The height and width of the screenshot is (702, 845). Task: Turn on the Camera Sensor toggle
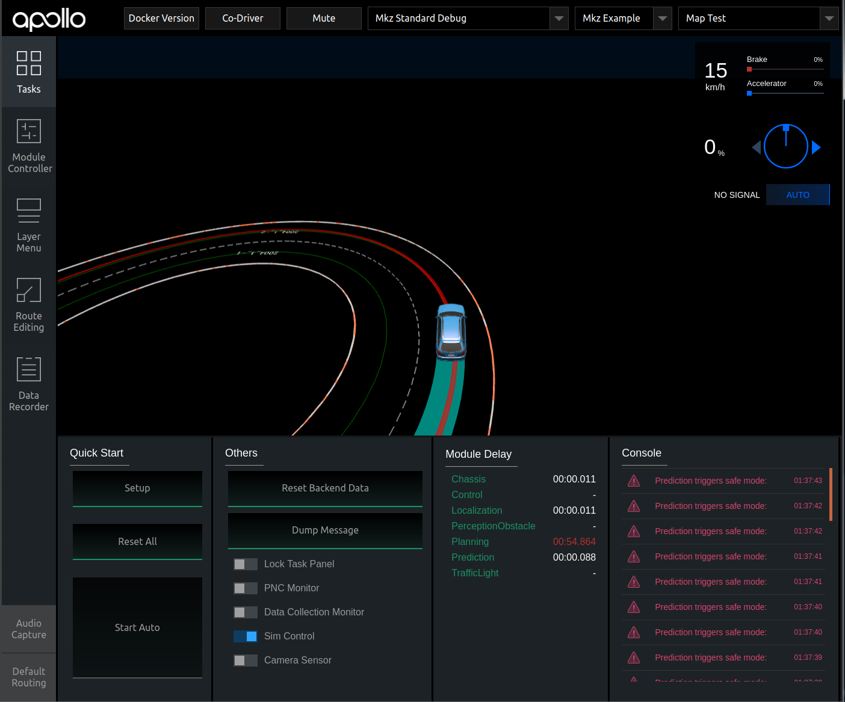pyautogui.click(x=245, y=660)
